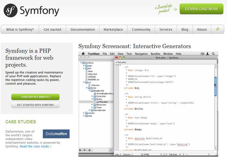Click the editor vertical scrollbar thumb
This screenshot has height=159, width=227.
click(215, 86)
